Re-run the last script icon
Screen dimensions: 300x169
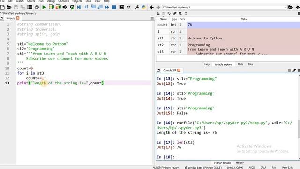tap(72, 8)
